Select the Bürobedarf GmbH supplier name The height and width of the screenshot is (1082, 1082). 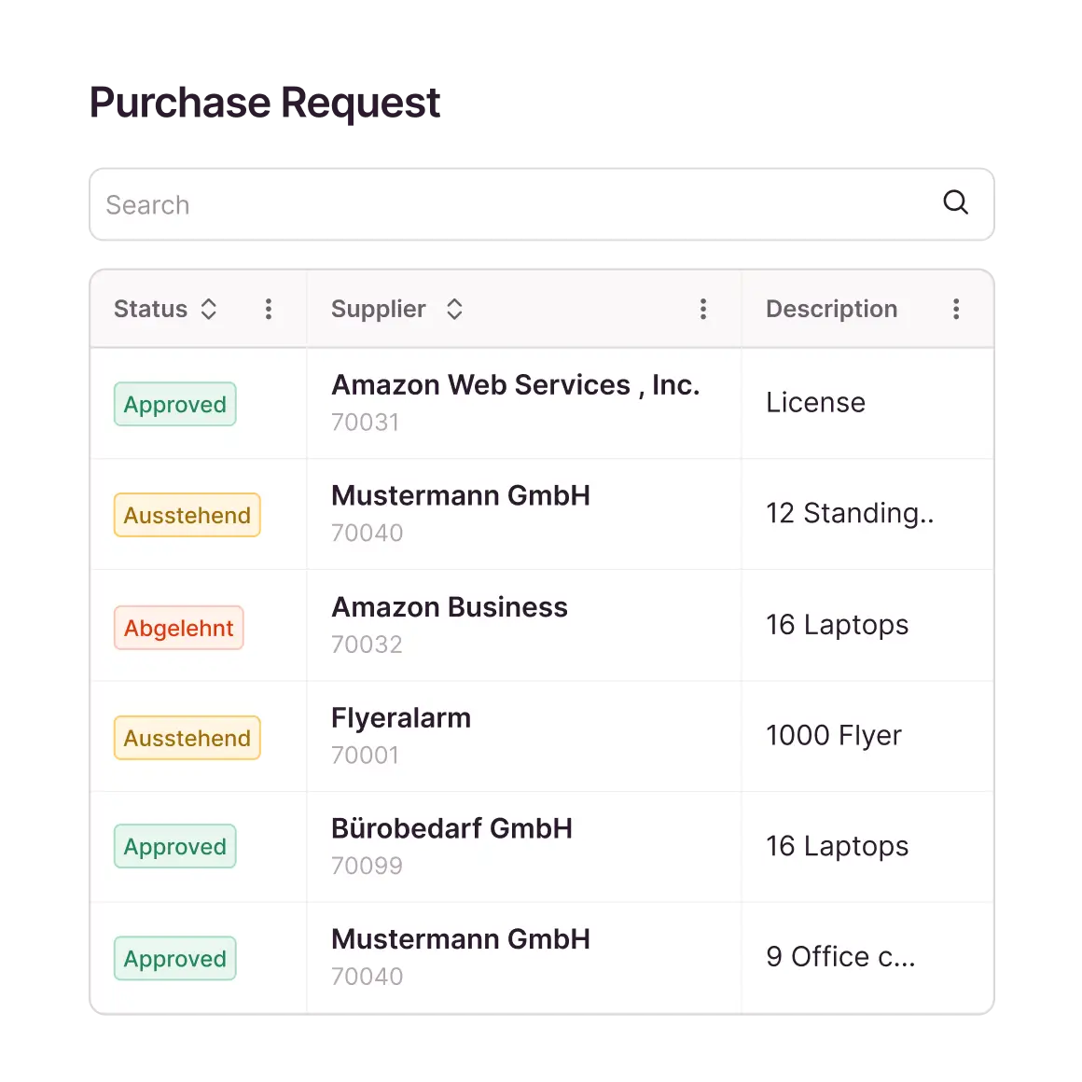(451, 829)
